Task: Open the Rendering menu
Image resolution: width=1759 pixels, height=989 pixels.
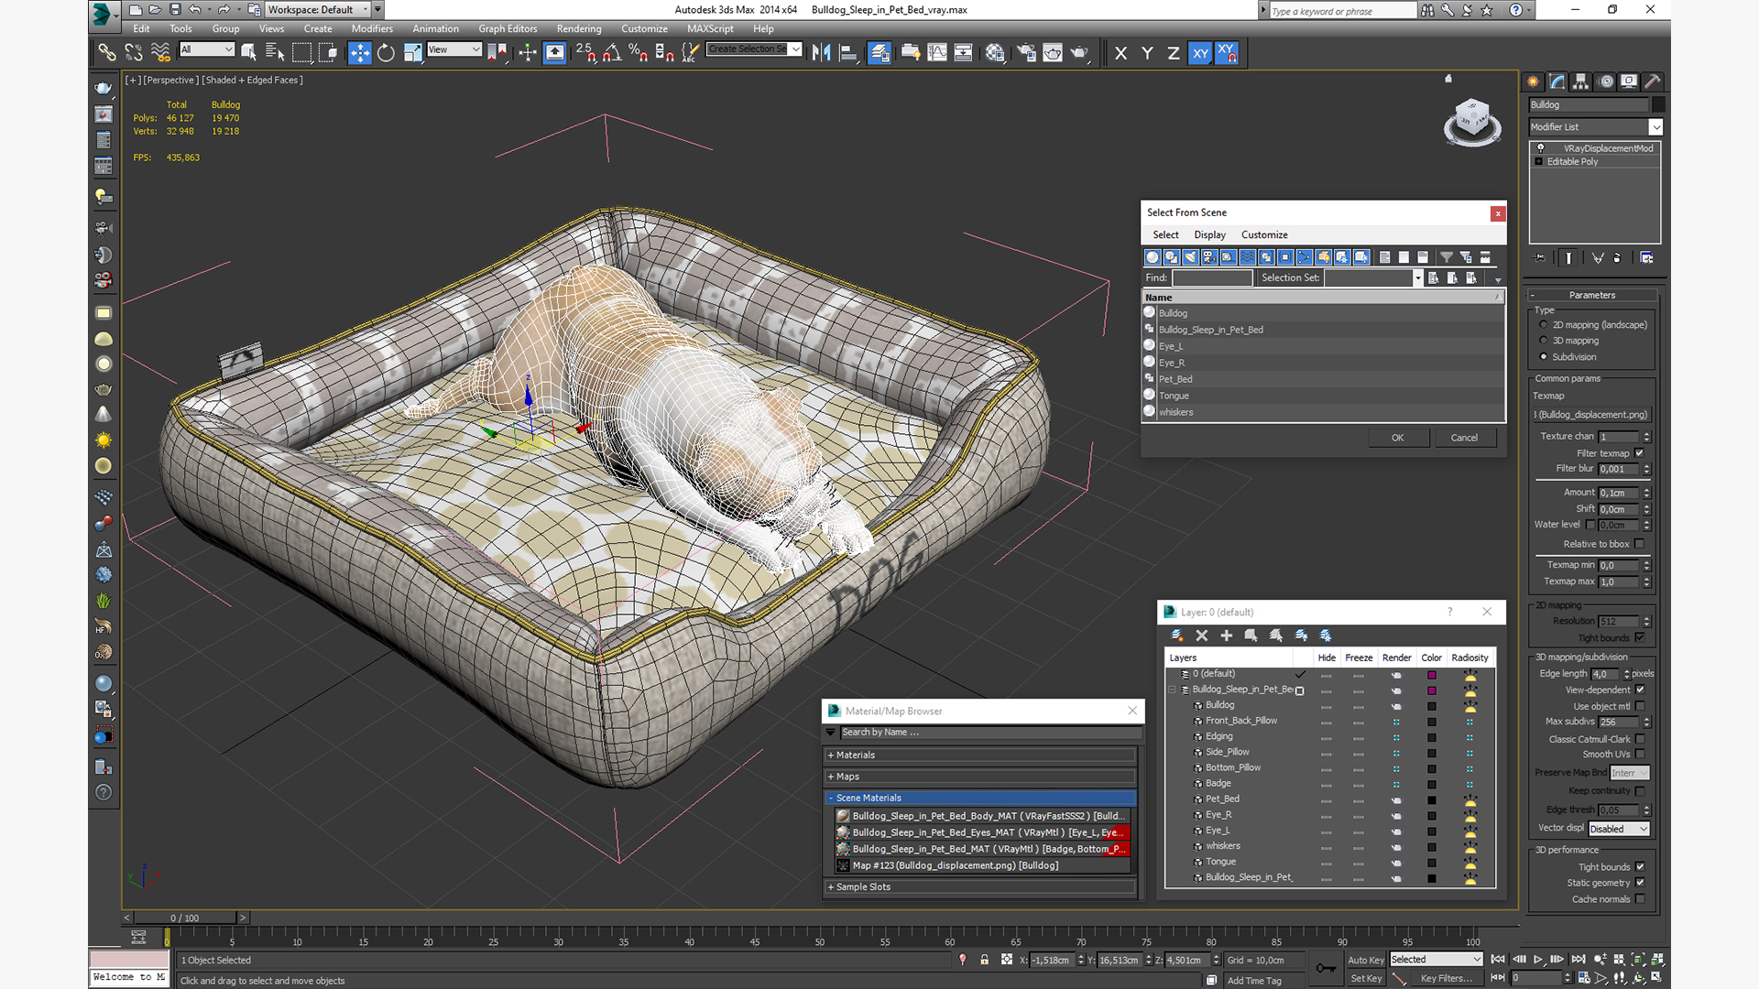Action: [578, 28]
